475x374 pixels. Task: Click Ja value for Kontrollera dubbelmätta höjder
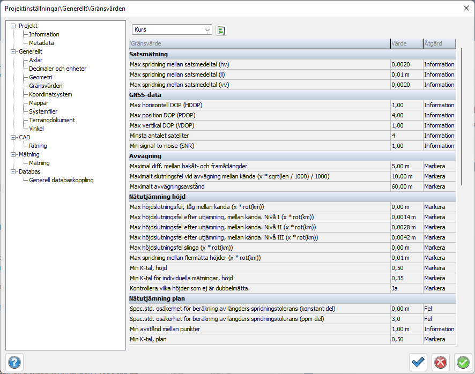[406, 288]
